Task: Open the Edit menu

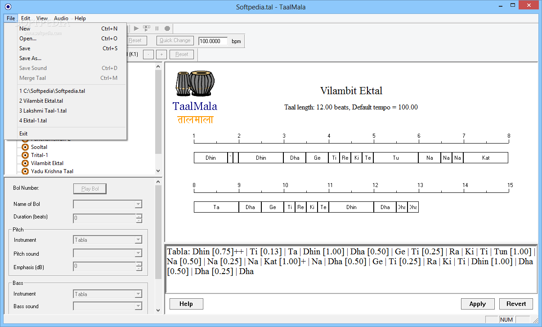Action: click(26, 18)
